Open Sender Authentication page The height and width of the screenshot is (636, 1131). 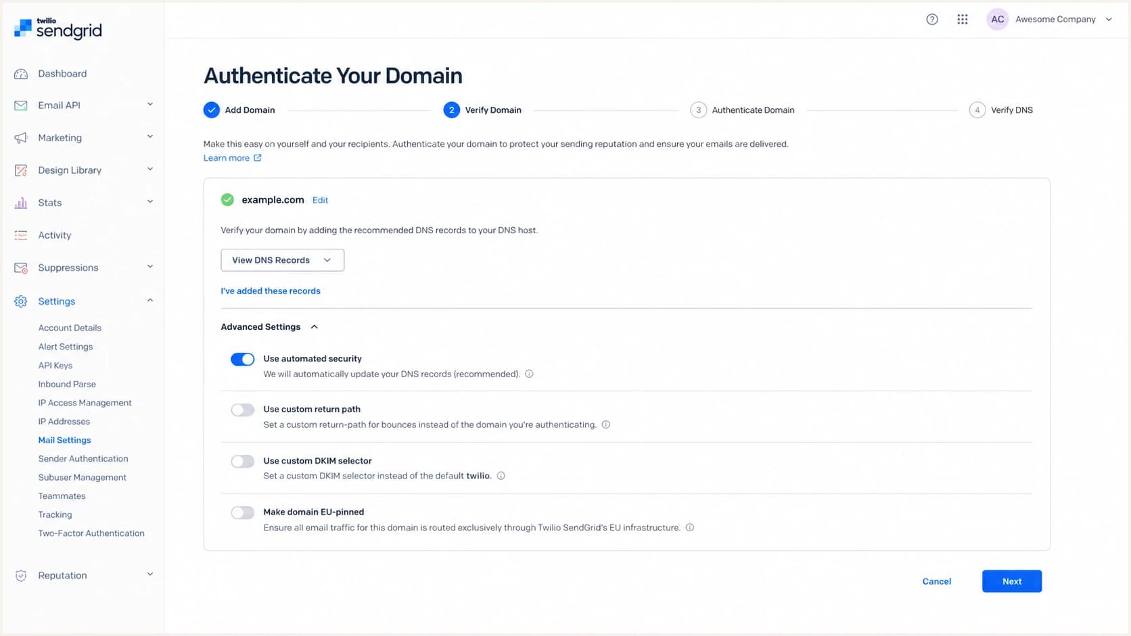tap(83, 459)
